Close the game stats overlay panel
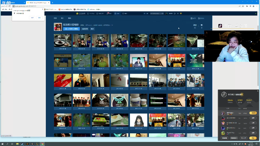260x146 pixels. pos(258,91)
